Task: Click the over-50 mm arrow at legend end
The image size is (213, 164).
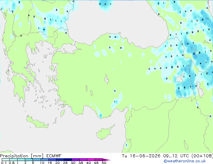Action: coord(106,160)
